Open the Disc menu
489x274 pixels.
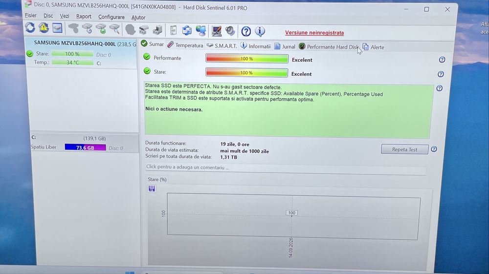48,16
